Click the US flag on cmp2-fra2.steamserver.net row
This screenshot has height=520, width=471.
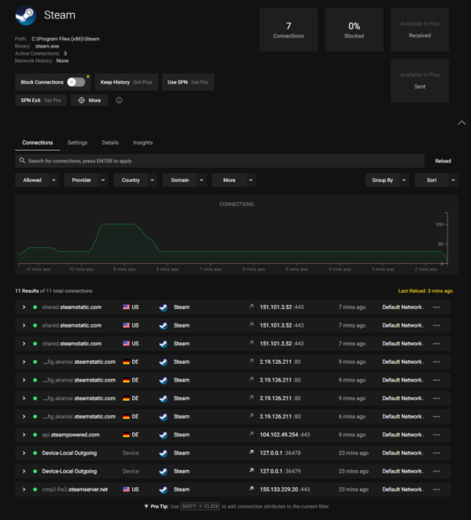(x=126, y=489)
